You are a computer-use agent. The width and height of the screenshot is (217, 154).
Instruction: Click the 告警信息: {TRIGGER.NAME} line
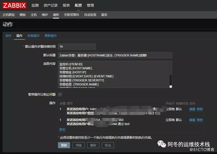point(79,84)
